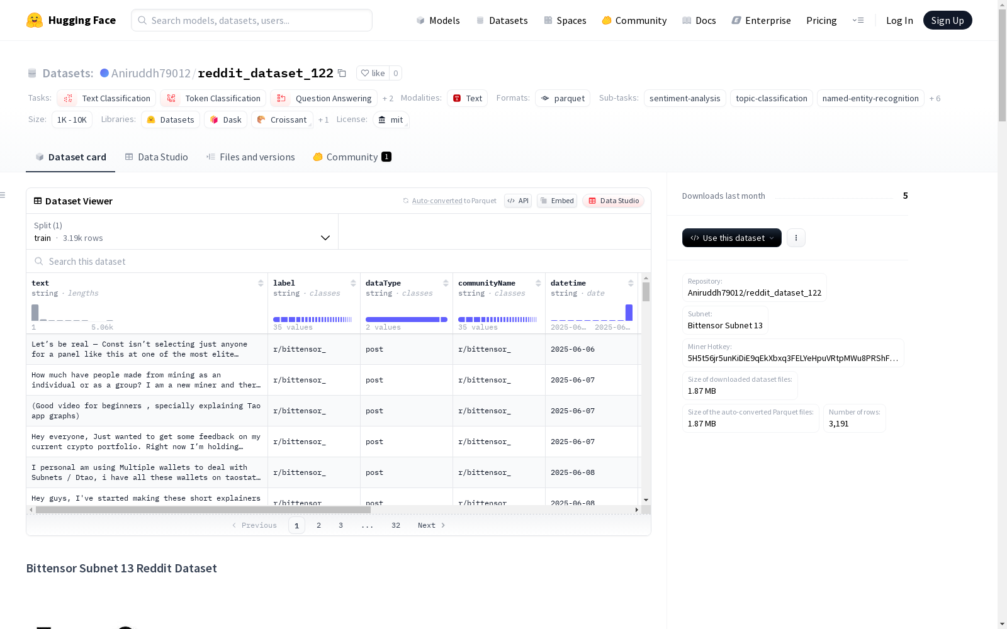The height and width of the screenshot is (629, 1007).
Task: Open Models in top navigation
Action: click(x=438, y=20)
